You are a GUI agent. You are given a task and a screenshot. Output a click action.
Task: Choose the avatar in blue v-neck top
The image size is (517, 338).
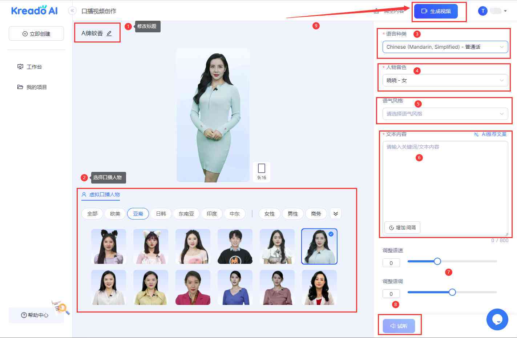tap(235, 287)
